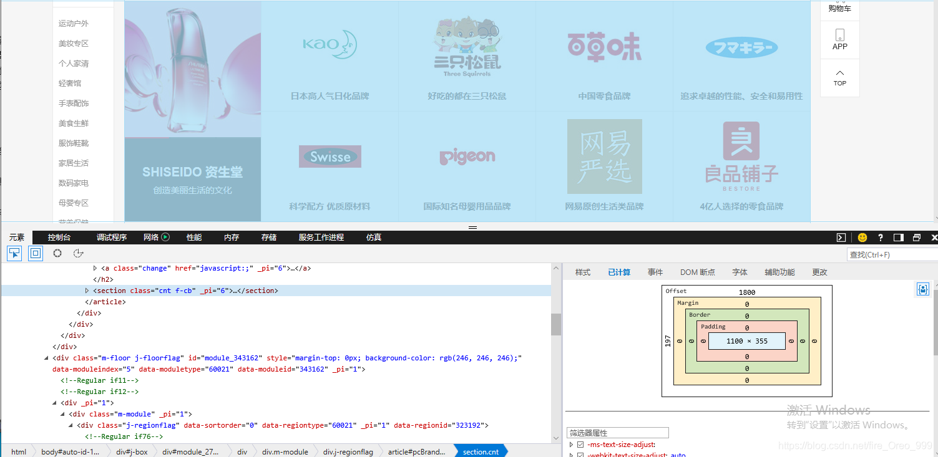Click the 1100 × 355 content box value
This screenshot has width=938, height=457.
pyautogui.click(x=746, y=341)
